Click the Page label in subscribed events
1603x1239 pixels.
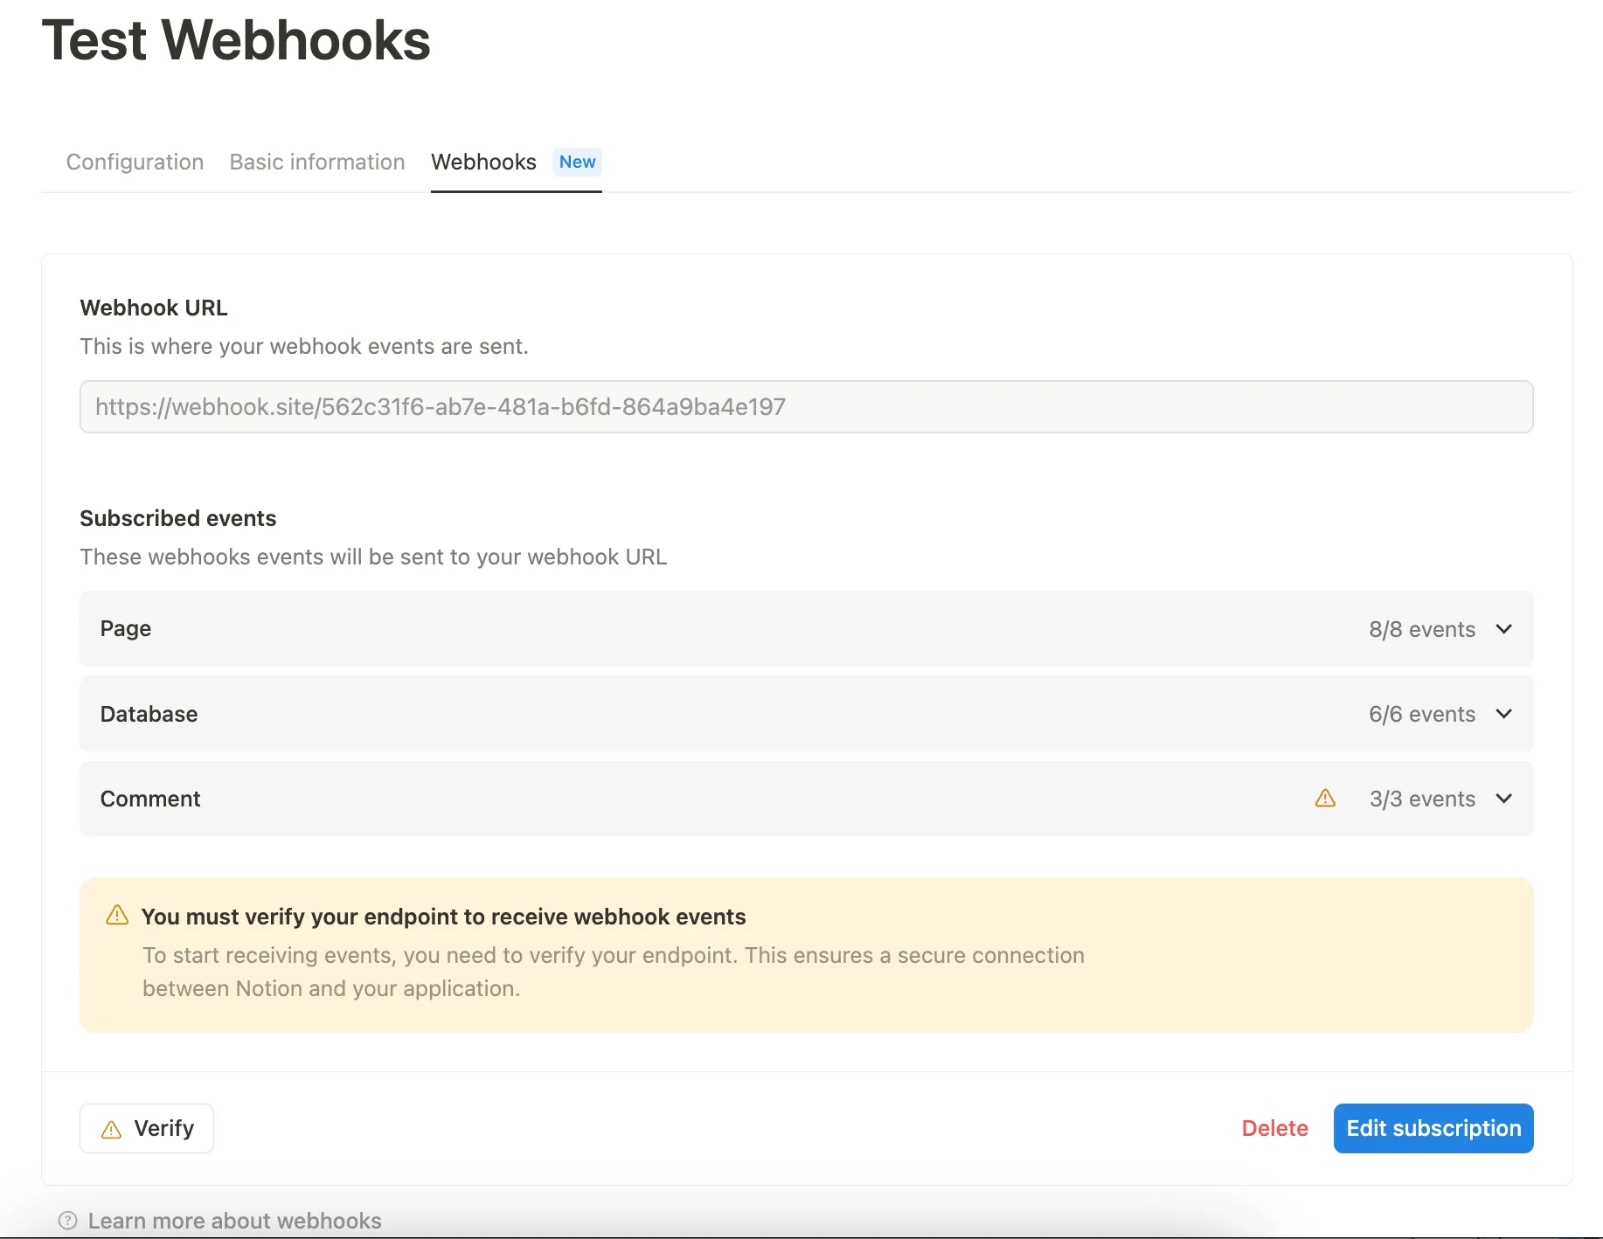click(126, 629)
